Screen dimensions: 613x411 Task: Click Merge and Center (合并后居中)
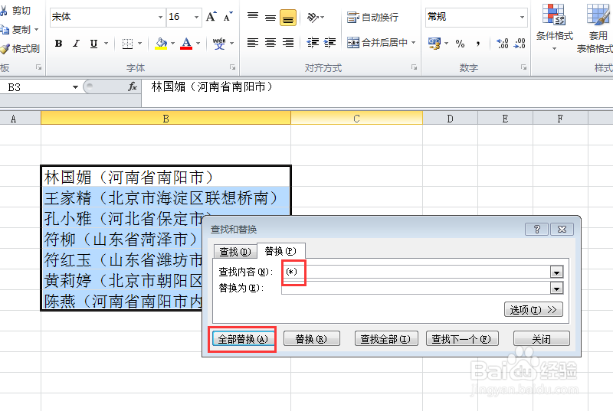[x=377, y=42]
